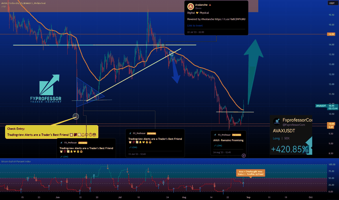Click the 100.00 indicator scale label
The height and width of the screenshot is (200, 339).
pyautogui.click(x=332, y=164)
